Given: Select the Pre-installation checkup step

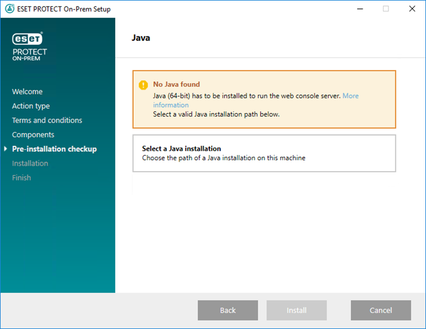Looking at the screenshot, I should pos(54,149).
